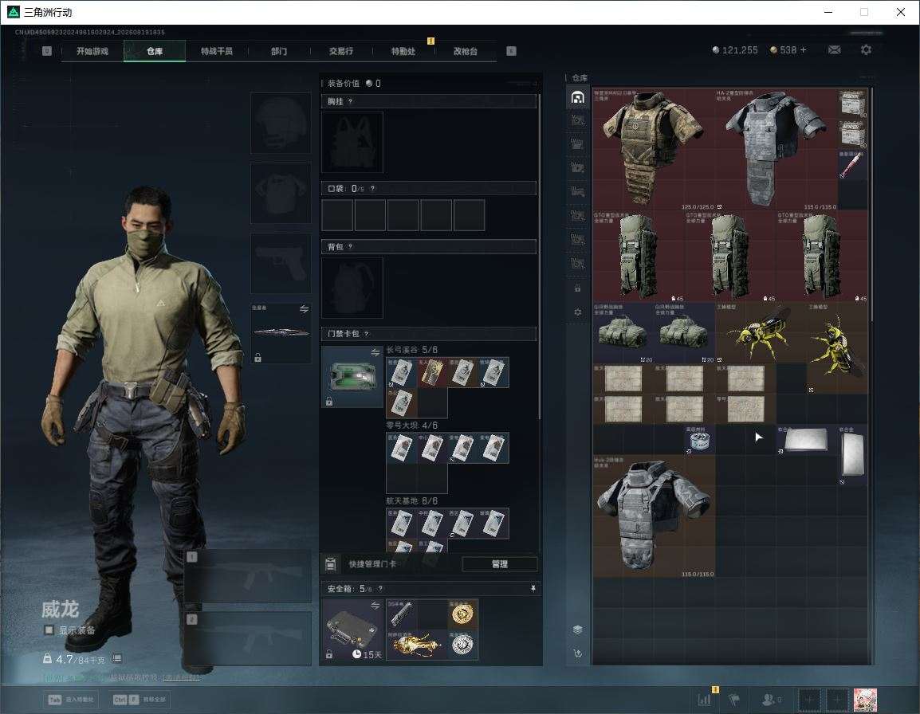Click the Q key previous-tab icon
This screenshot has height=714, width=920.
47,51
